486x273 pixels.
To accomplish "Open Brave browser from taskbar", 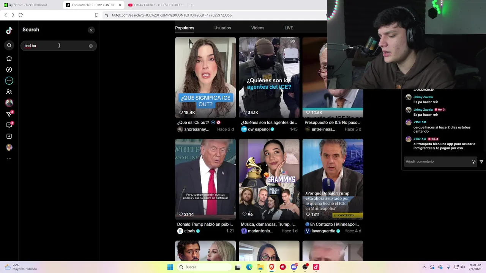I will pyautogui.click(x=271, y=267).
